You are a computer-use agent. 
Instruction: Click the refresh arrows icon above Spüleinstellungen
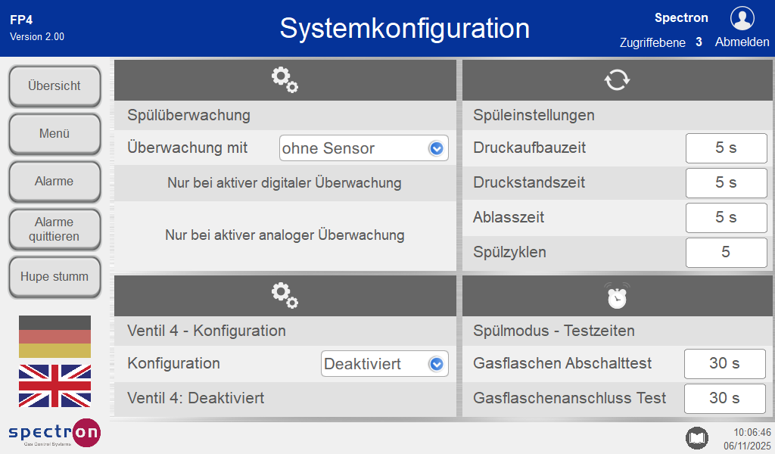617,79
